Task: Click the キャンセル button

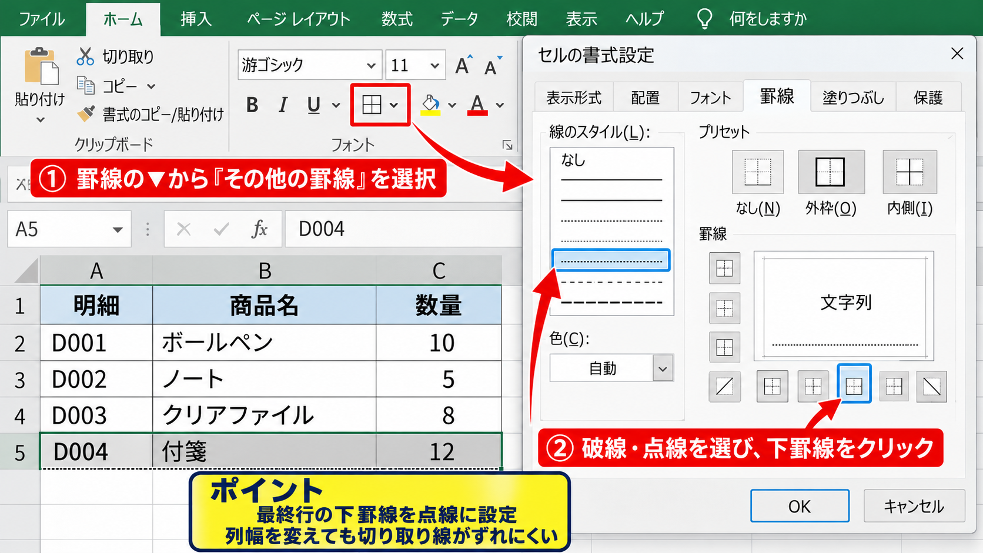Action: pos(914,506)
